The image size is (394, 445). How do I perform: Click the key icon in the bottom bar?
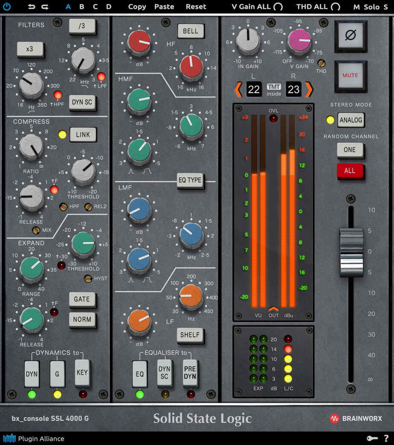[x=372, y=438]
